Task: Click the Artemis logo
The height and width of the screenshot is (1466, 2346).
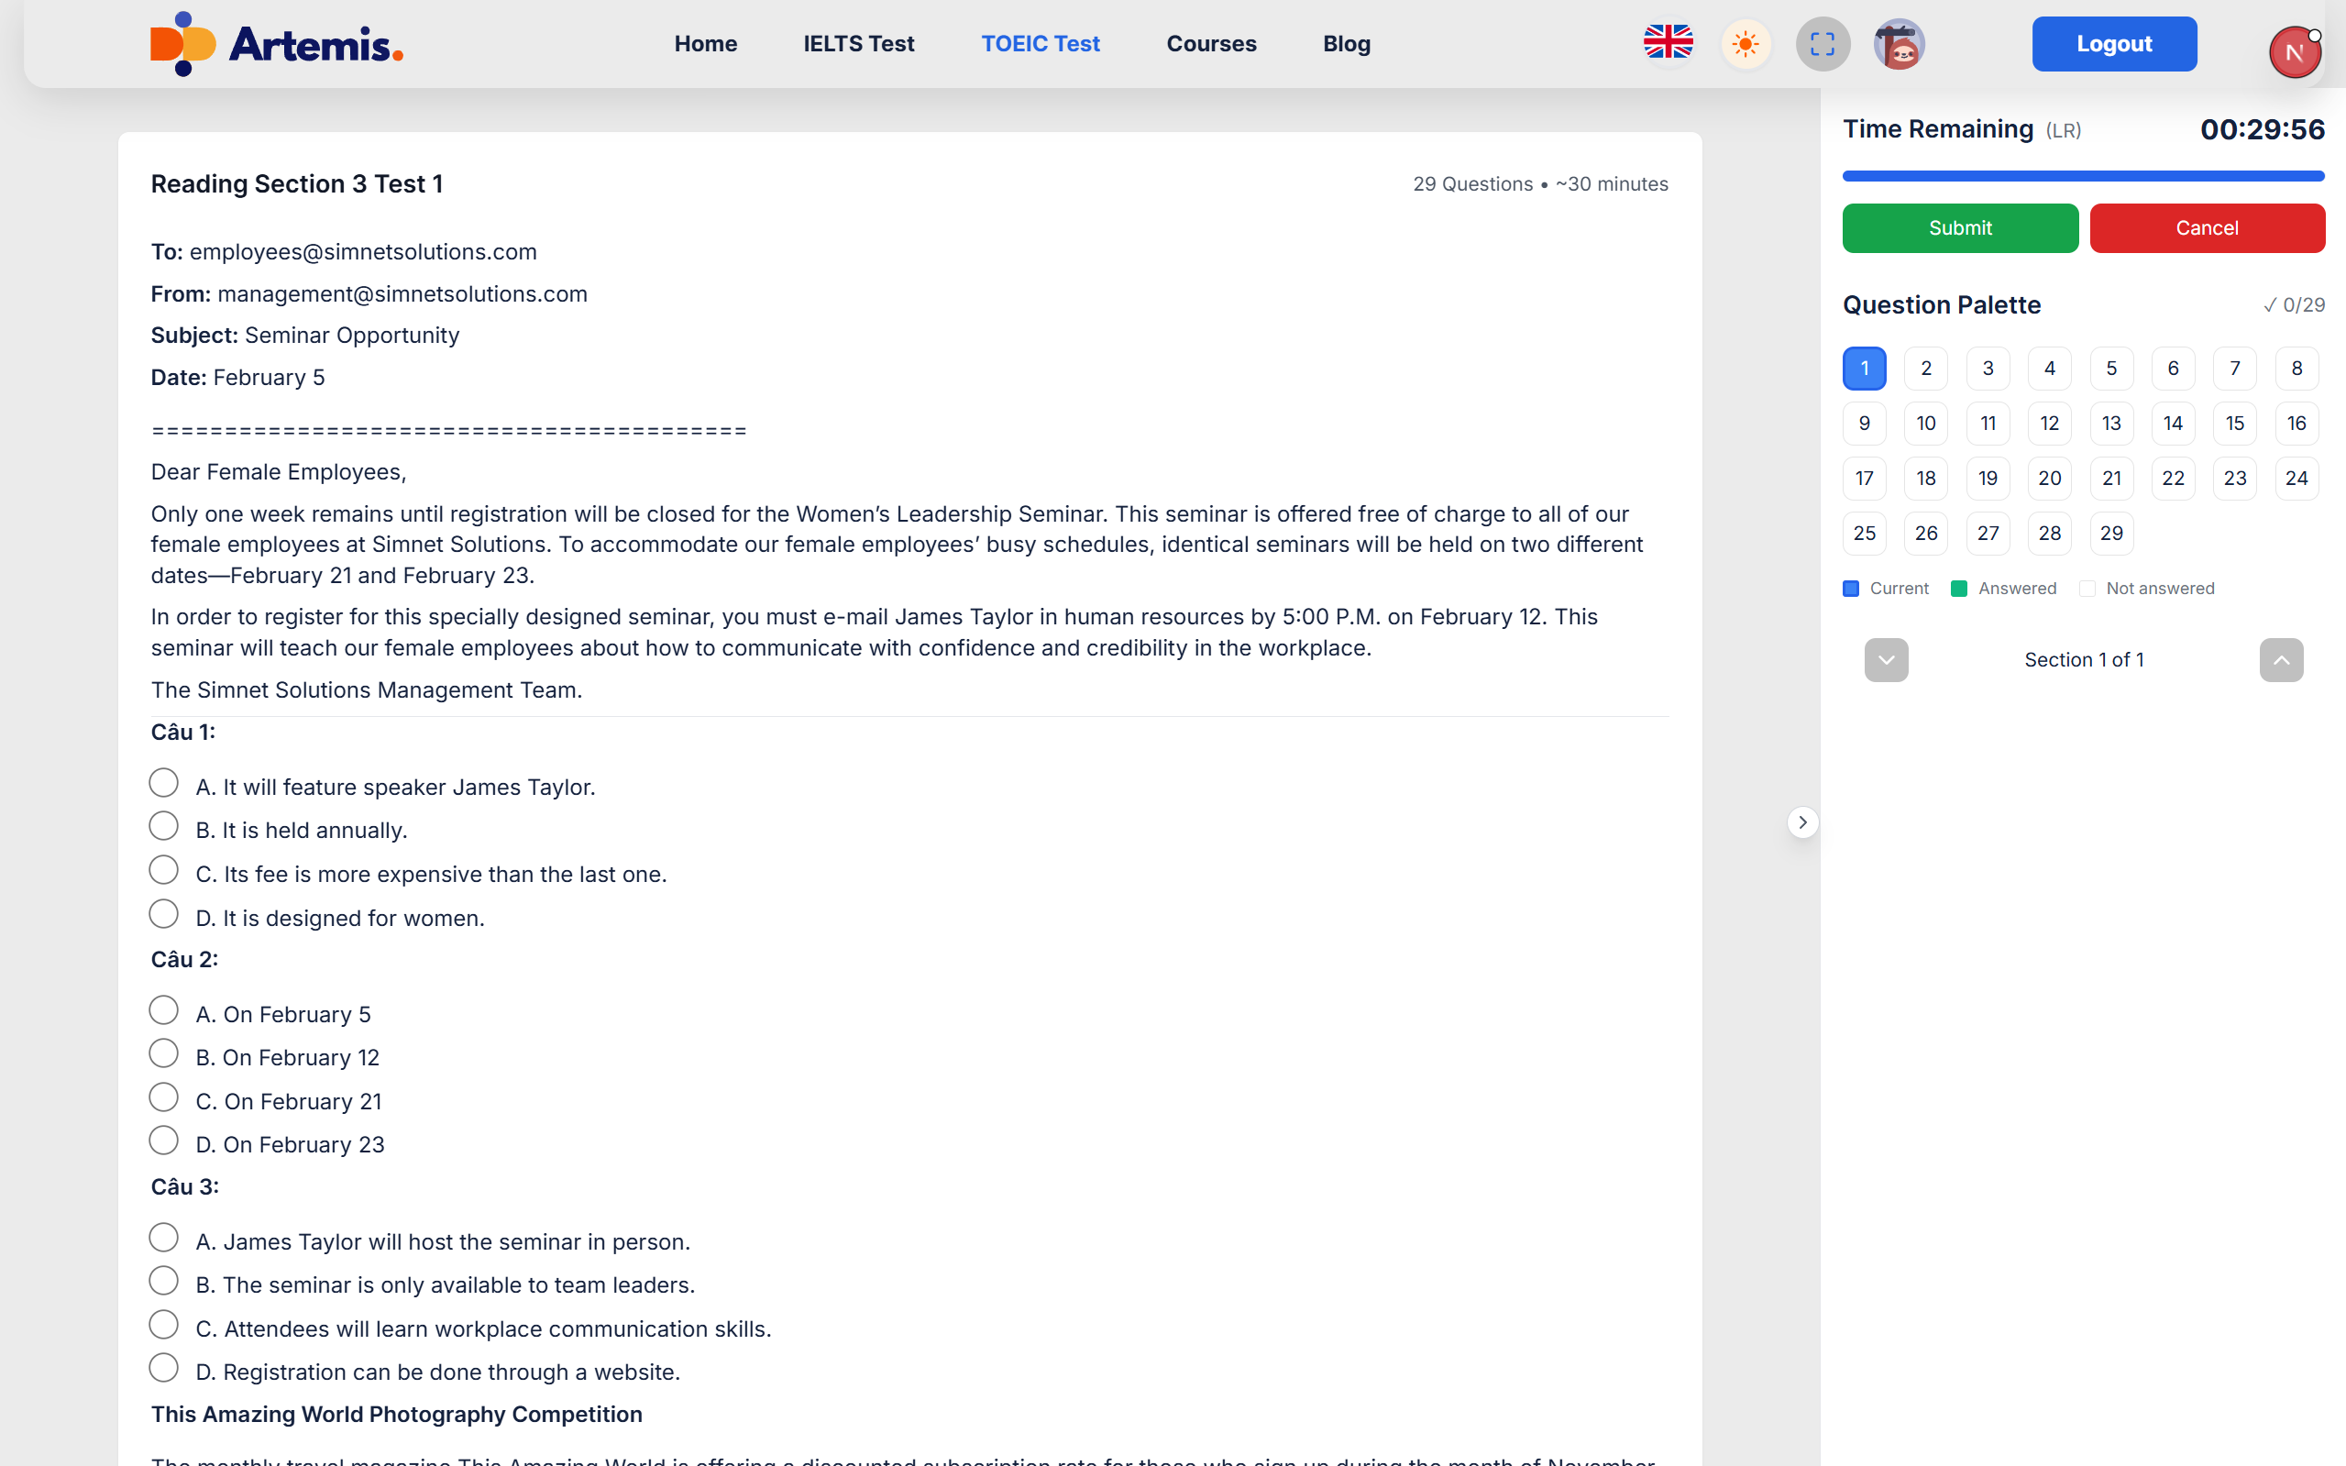Action: pos(277,44)
